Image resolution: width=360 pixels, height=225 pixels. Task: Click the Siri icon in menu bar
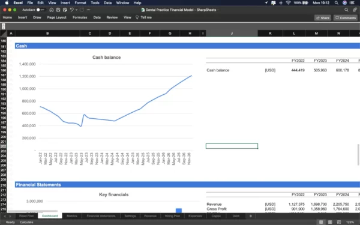tap(344, 3)
